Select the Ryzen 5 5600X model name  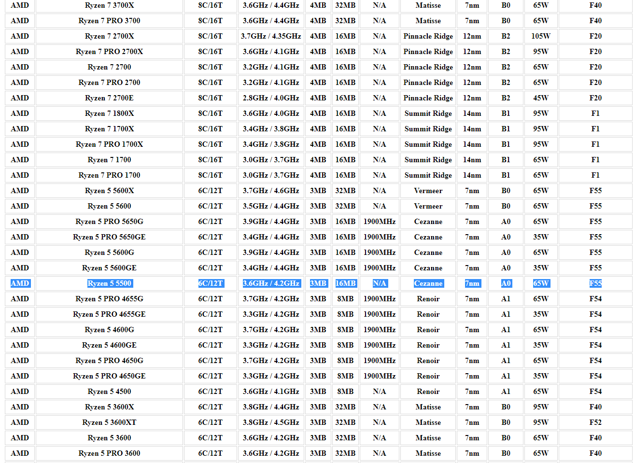(x=110, y=191)
